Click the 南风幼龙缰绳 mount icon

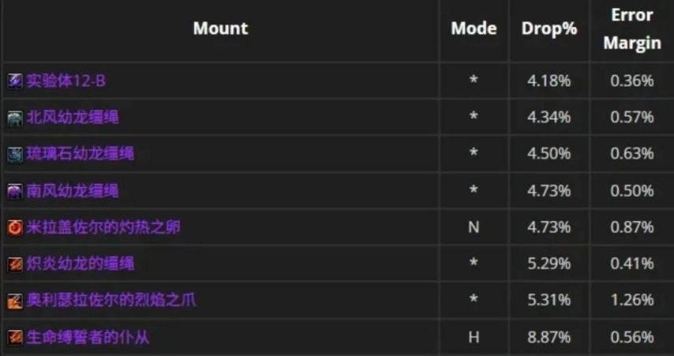coord(15,191)
